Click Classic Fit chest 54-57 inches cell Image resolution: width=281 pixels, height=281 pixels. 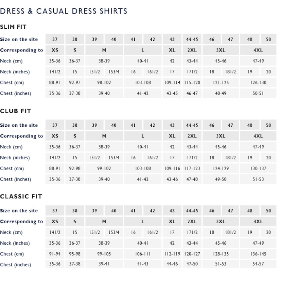coord(258,264)
